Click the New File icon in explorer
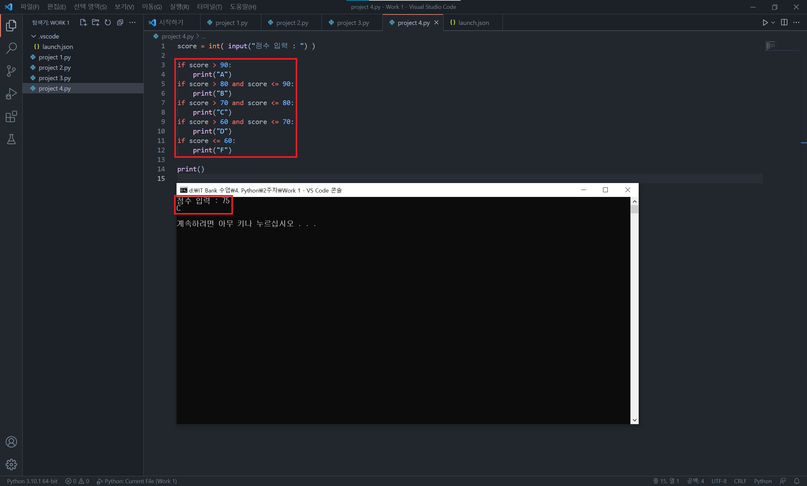The height and width of the screenshot is (486, 807). pos(83,23)
